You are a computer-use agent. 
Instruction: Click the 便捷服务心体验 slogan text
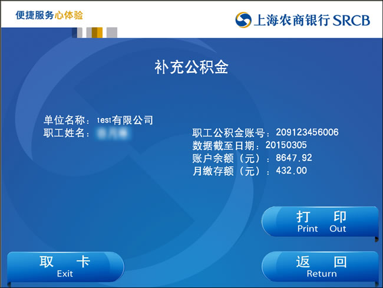click(49, 15)
